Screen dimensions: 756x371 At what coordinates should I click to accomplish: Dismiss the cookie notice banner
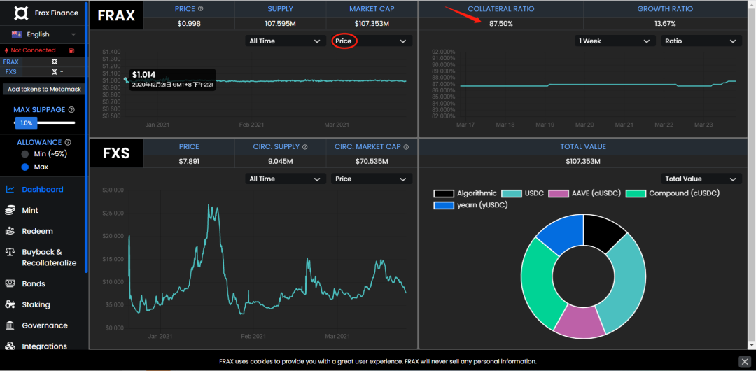pos(744,361)
